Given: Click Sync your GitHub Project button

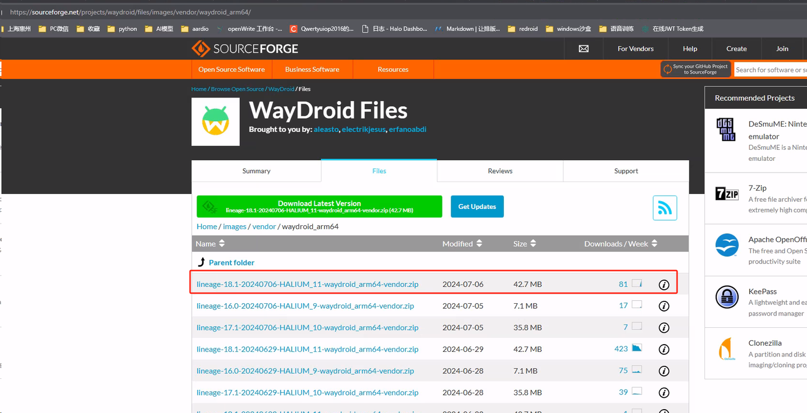Looking at the screenshot, I should pyautogui.click(x=695, y=68).
